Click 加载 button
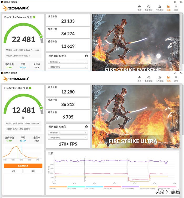 (x=13, y=171)
